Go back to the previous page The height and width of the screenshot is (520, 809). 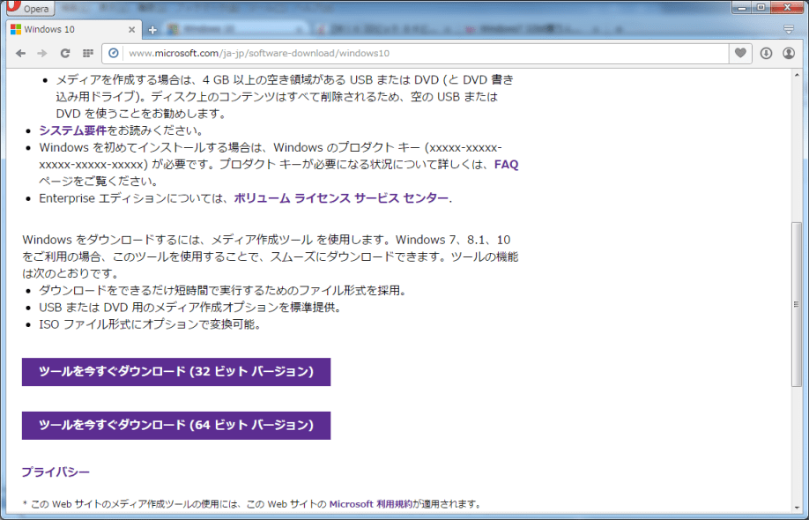pyautogui.click(x=21, y=54)
